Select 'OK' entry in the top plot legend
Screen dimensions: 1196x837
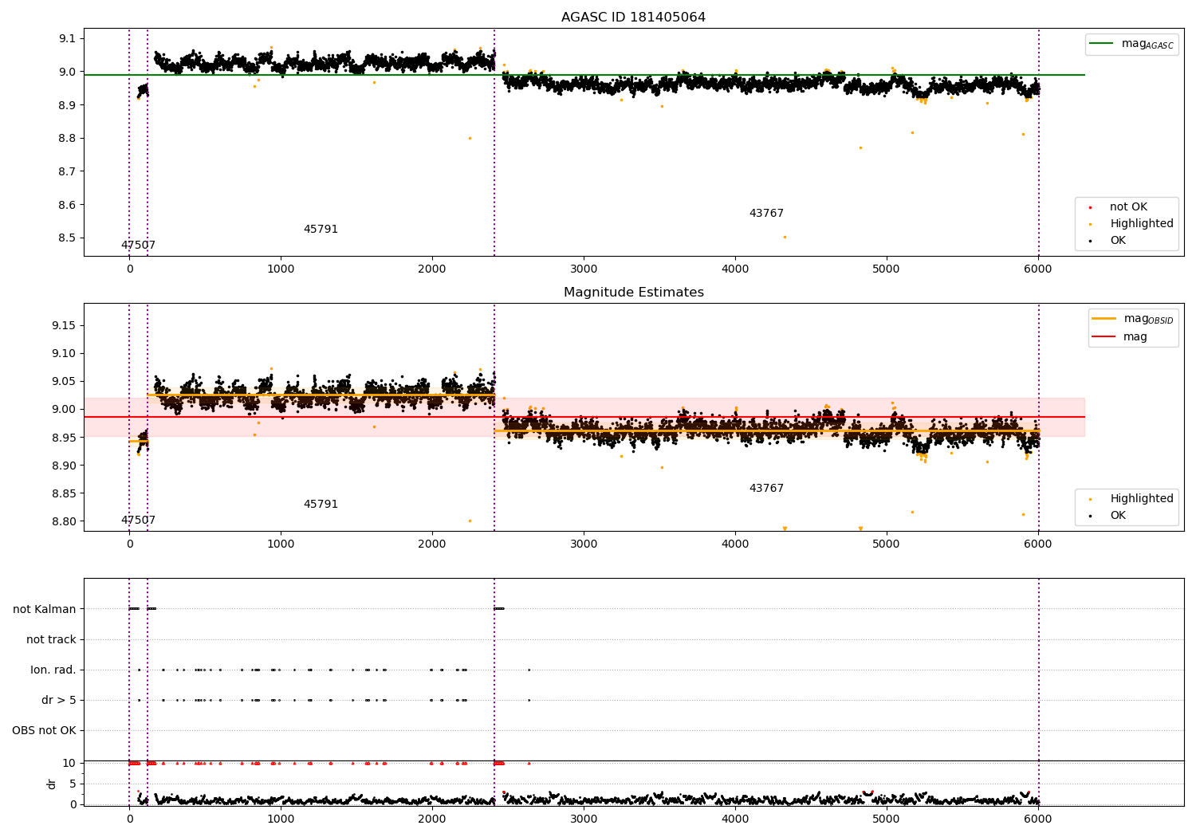coord(1118,241)
